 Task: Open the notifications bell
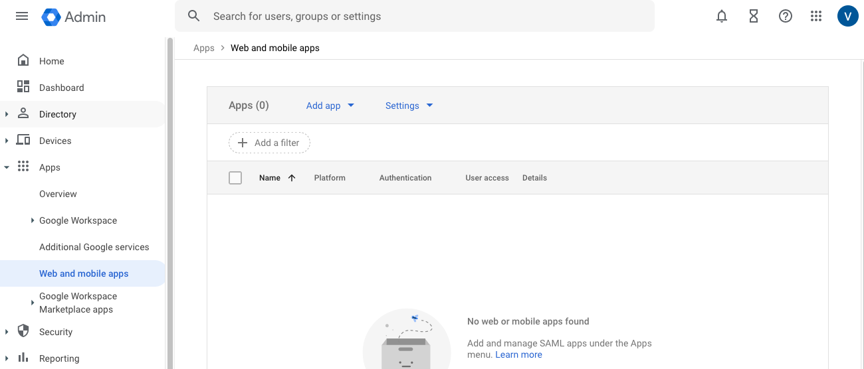click(x=722, y=17)
